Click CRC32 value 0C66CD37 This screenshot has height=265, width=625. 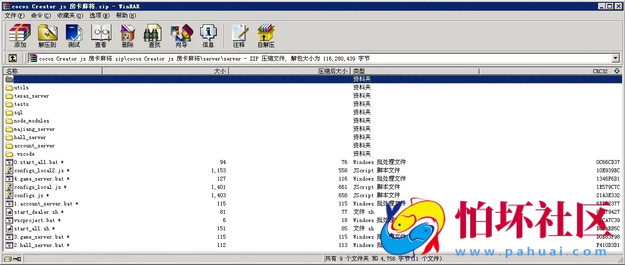coord(608,162)
